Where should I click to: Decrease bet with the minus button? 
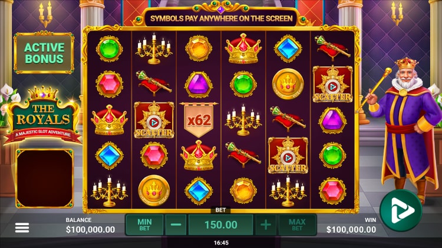coord(176,224)
